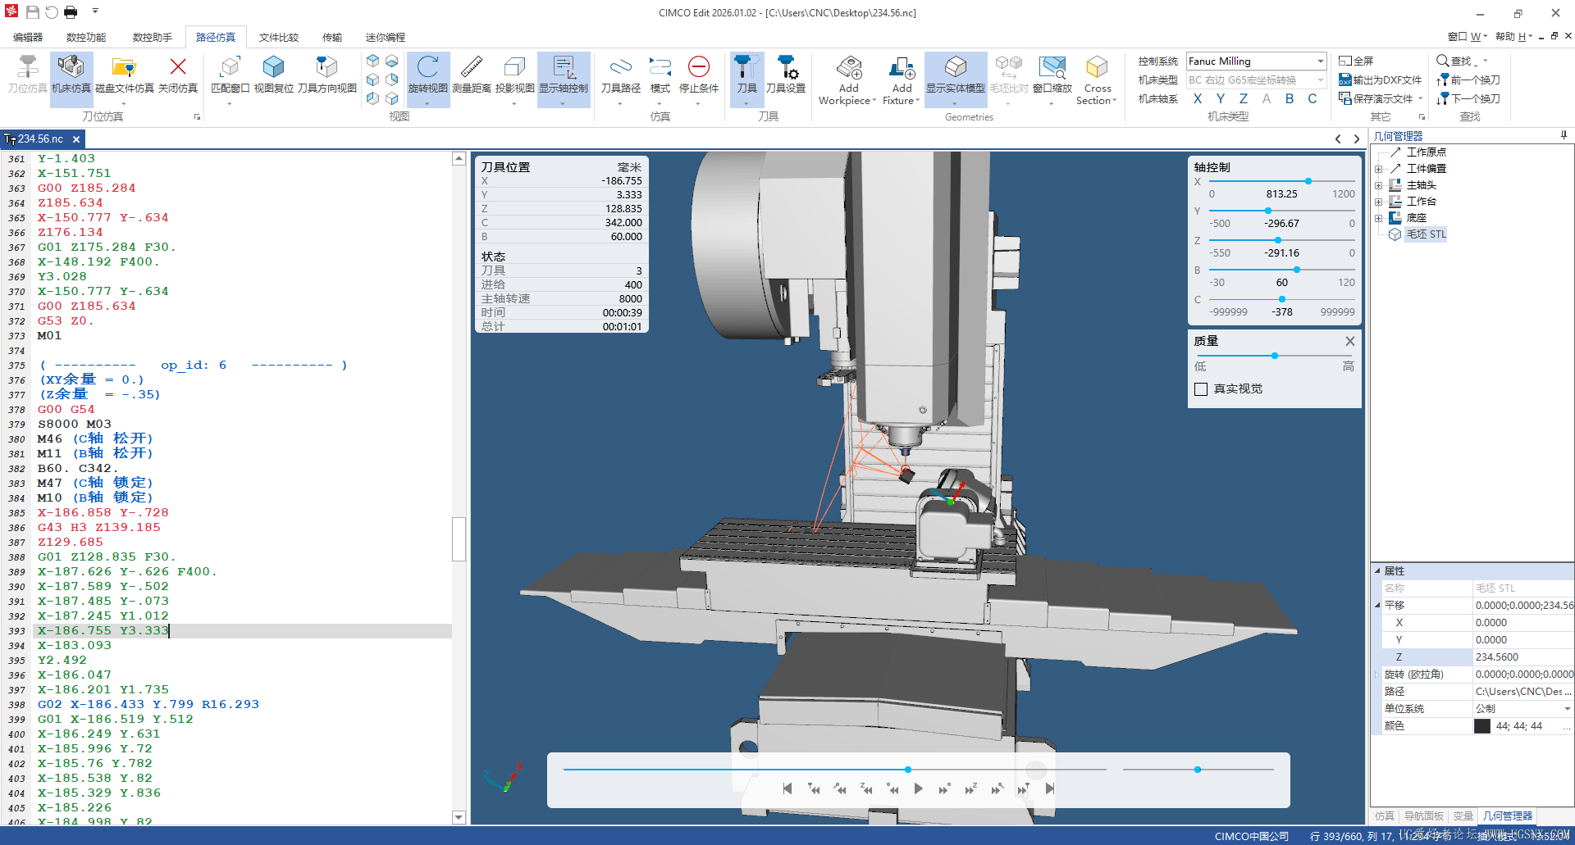Enable the 真实视觉 checkbox
Image resolution: width=1575 pixels, height=845 pixels.
click(1201, 389)
